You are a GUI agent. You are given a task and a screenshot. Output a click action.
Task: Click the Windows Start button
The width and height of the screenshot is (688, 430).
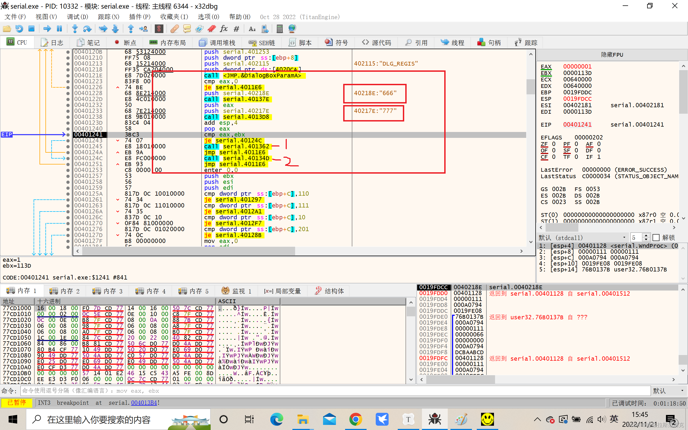coord(13,419)
